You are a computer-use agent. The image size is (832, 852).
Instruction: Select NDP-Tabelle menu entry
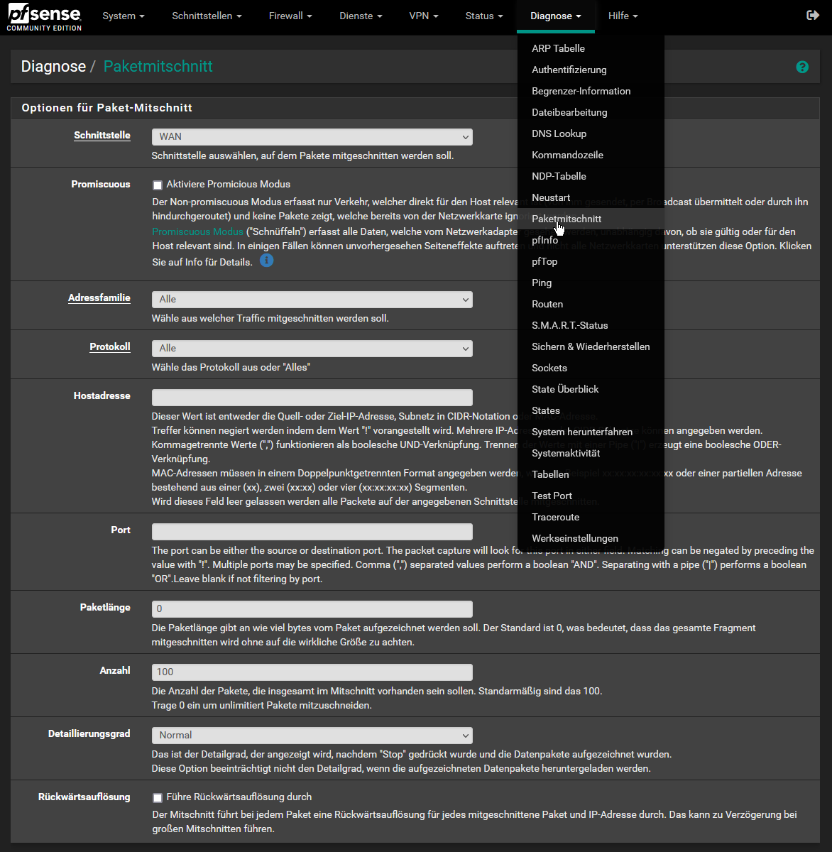(591, 176)
